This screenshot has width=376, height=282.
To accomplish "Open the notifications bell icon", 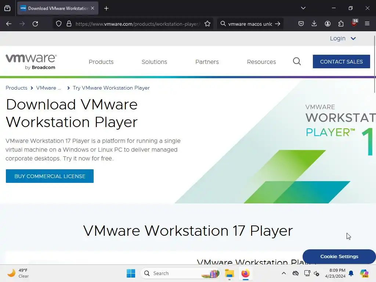I will [x=351, y=273].
